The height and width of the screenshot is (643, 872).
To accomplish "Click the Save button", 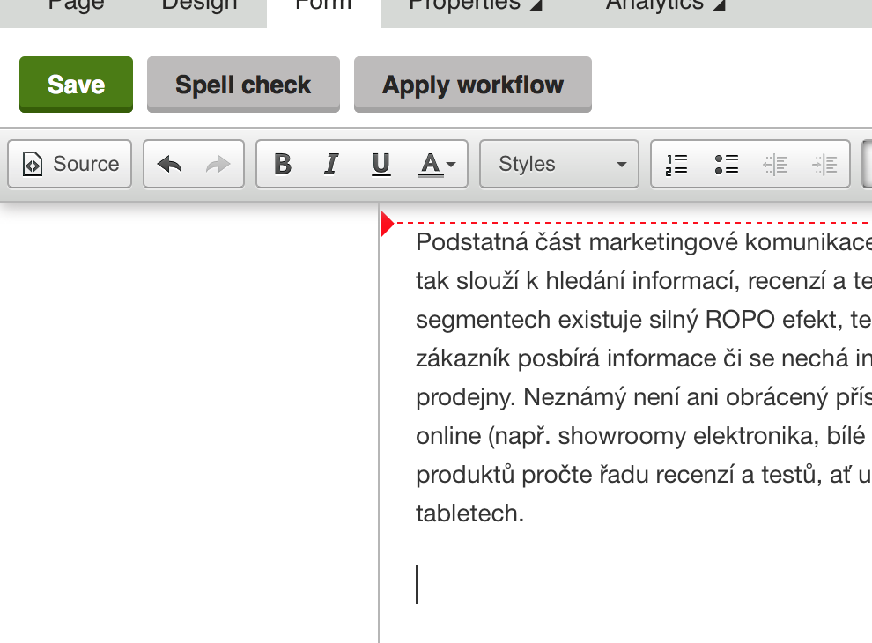I will point(76,85).
